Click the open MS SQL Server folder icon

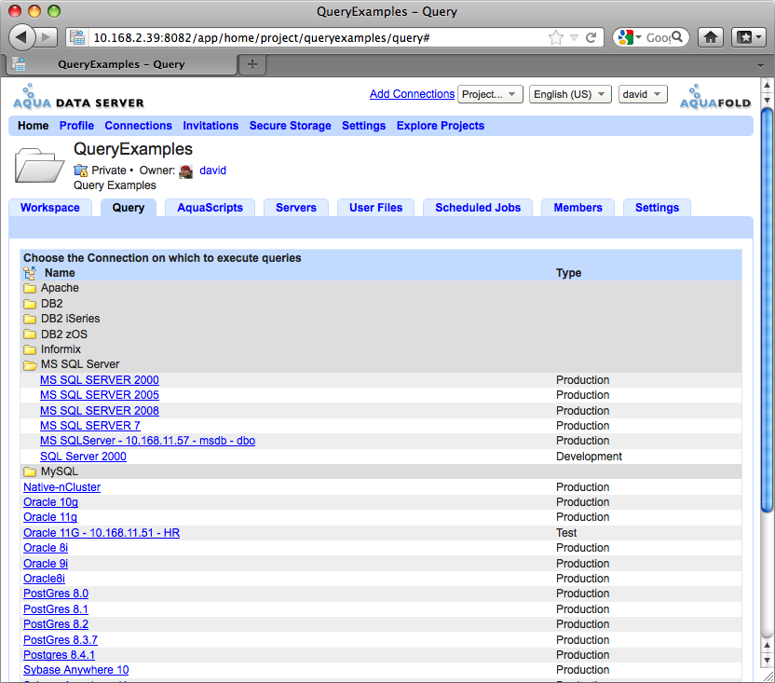click(x=30, y=365)
